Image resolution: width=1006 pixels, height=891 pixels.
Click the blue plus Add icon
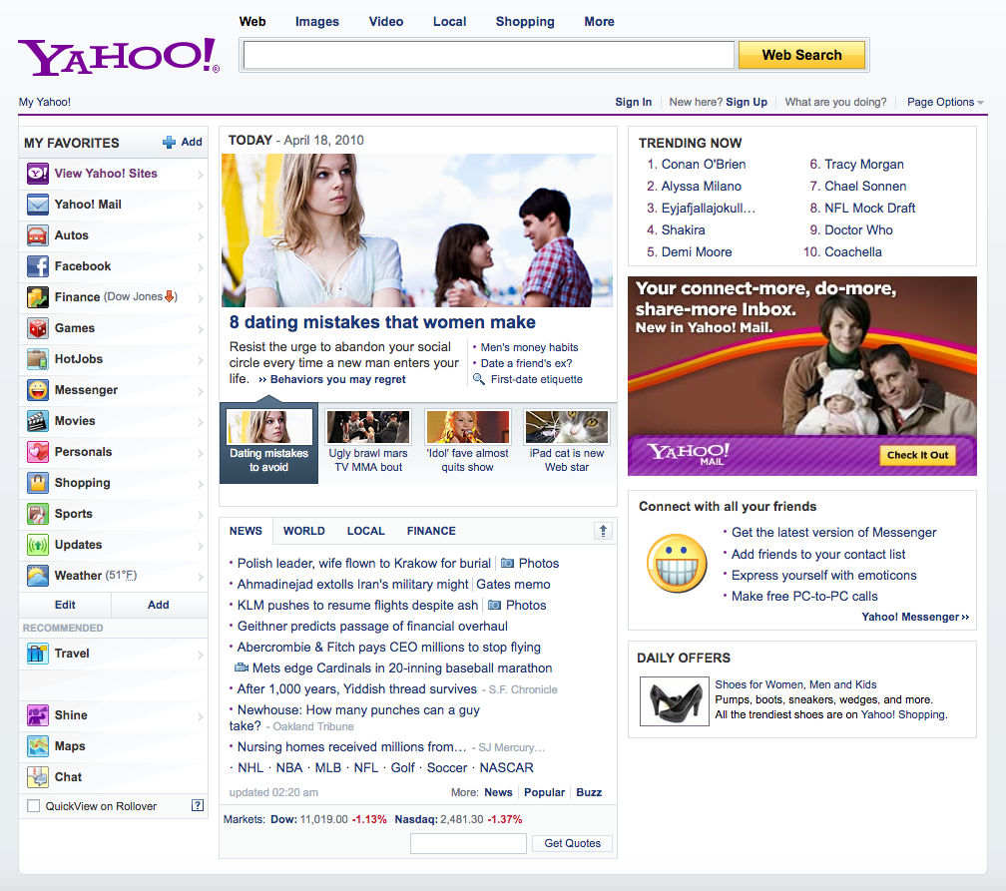tap(170, 143)
